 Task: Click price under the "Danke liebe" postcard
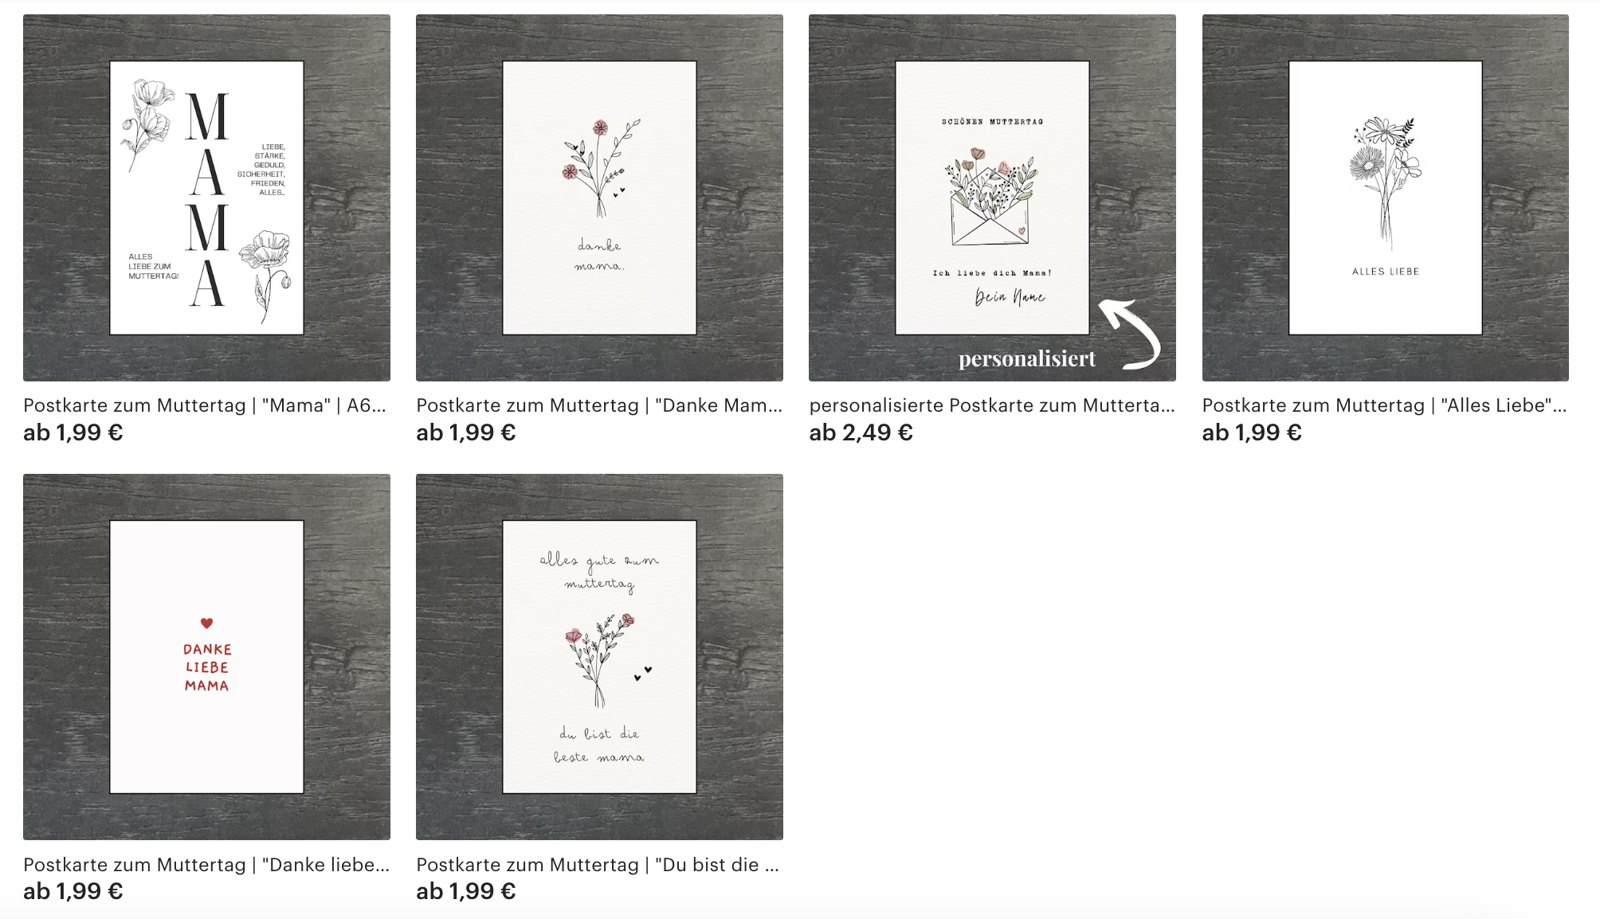[x=73, y=891]
